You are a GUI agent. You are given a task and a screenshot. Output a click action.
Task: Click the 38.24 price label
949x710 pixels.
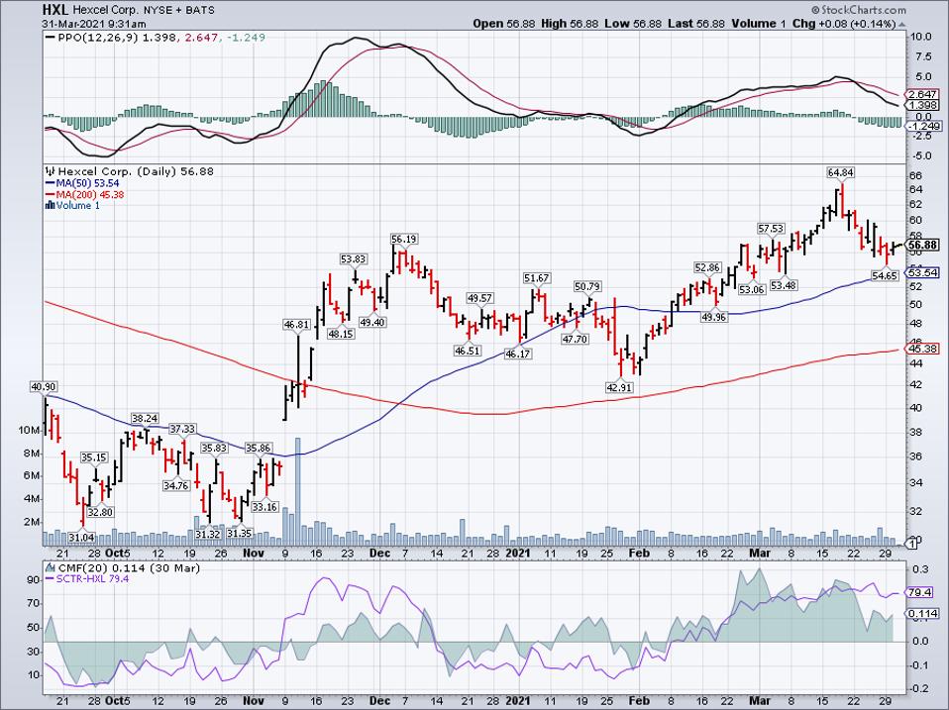click(x=146, y=419)
